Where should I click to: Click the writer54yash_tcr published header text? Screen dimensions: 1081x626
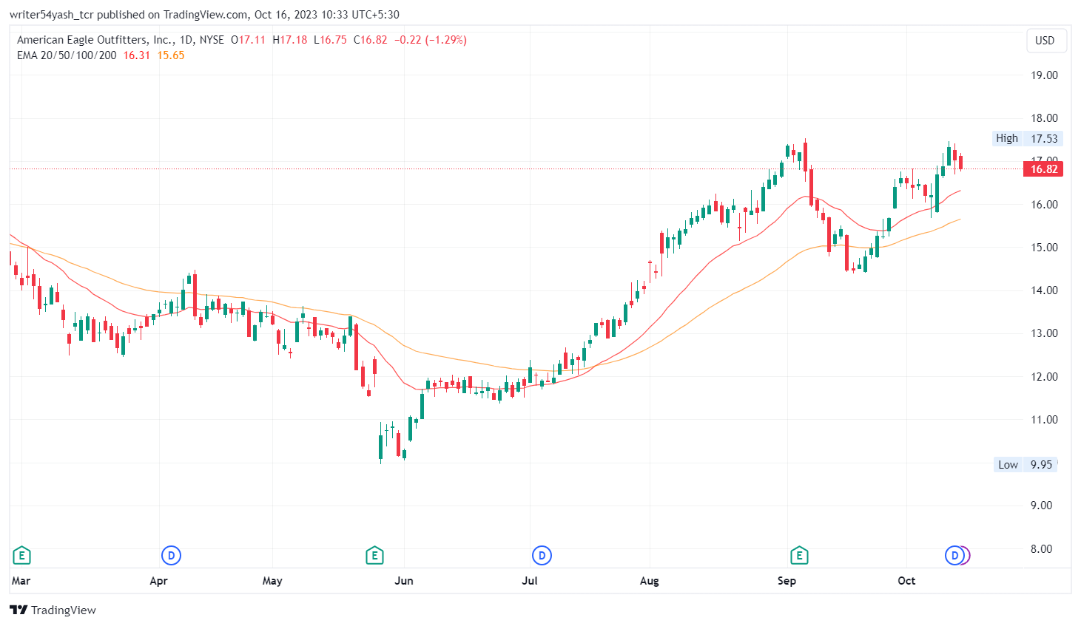point(204,15)
